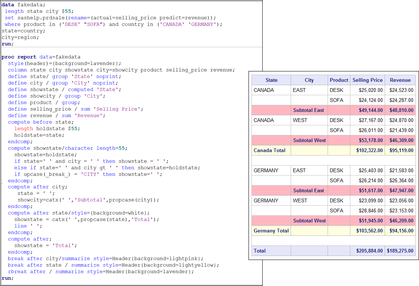Click the 'set sashelp.prdsale' code line
Screen dimensions: 419x286
pyautogui.click(x=110, y=18)
